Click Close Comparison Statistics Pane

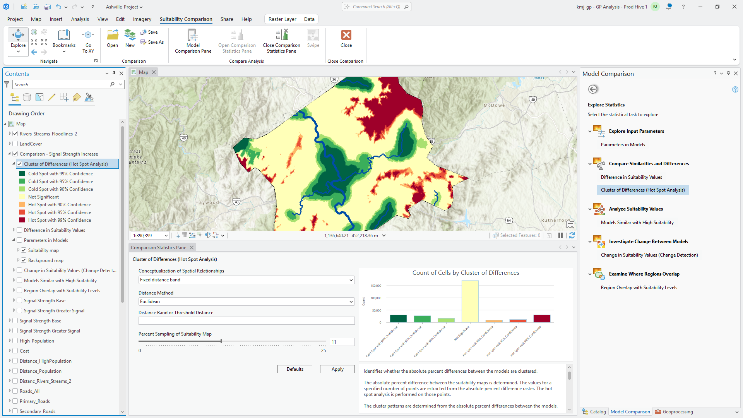pos(281,40)
